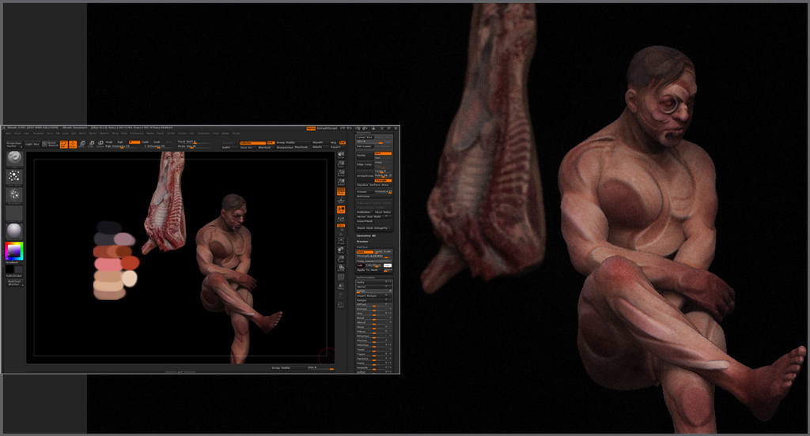Launch Quick Sketch
This screenshot has height=436, width=810.
50,145
